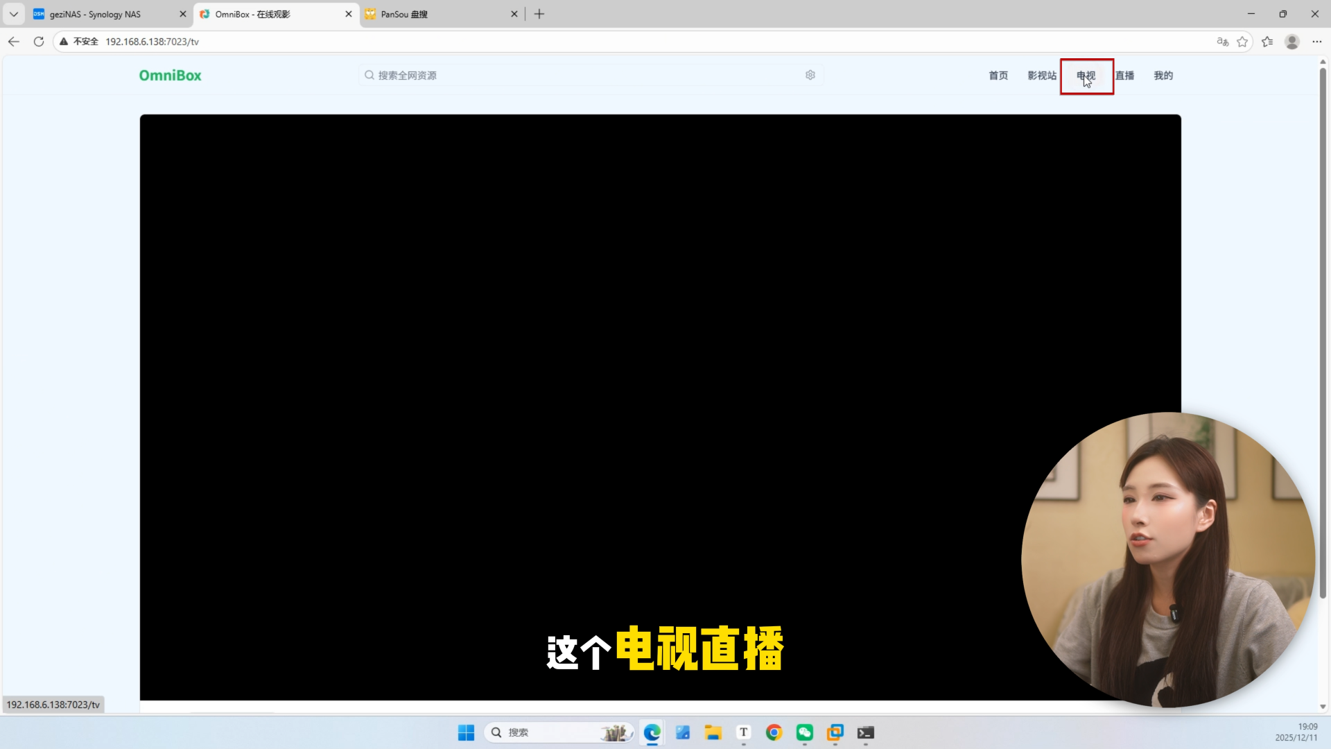Open the Edge settings and more menu
1331x749 pixels.
click(1316, 42)
